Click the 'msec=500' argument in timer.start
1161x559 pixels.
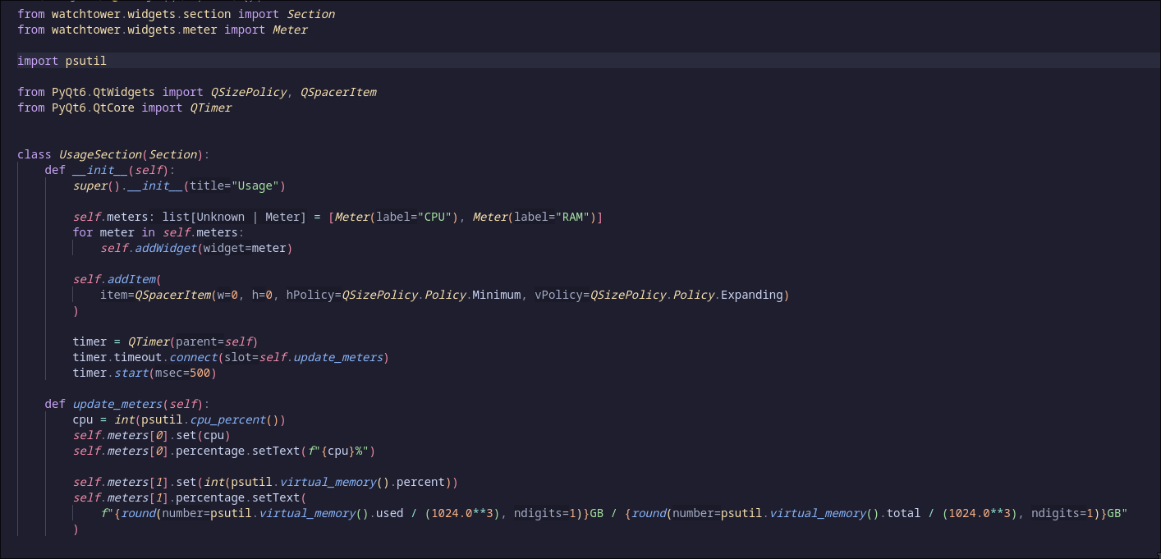(x=193, y=373)
